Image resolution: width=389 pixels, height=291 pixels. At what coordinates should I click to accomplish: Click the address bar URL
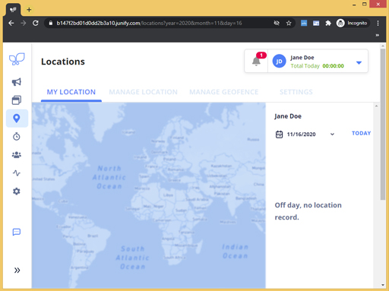(x=149, y=23)
